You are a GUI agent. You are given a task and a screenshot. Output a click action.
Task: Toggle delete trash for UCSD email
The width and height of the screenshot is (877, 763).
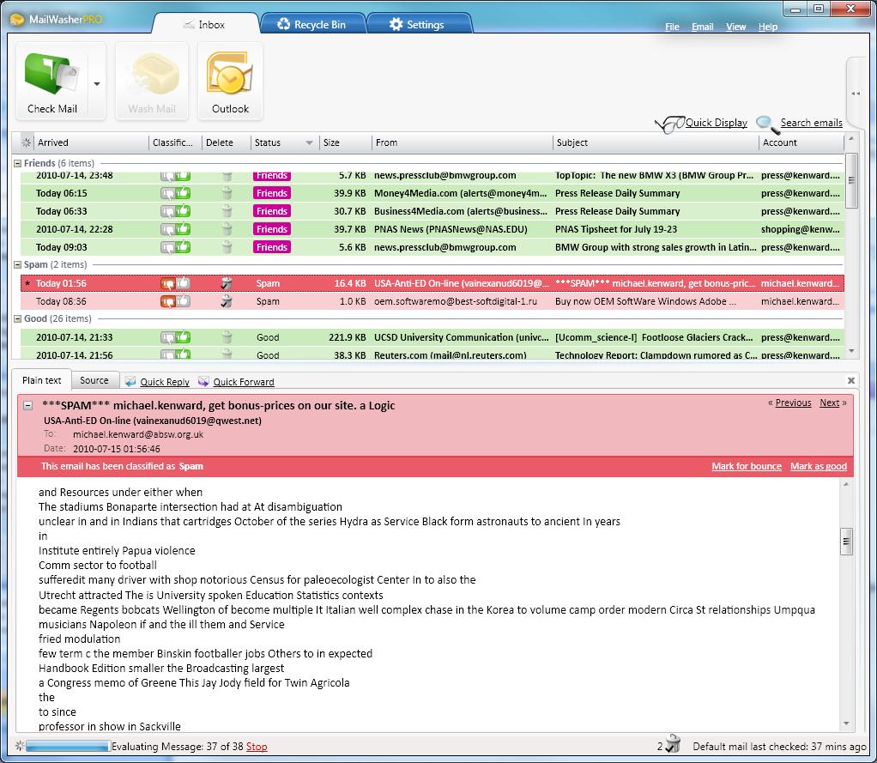click(227, 337)
